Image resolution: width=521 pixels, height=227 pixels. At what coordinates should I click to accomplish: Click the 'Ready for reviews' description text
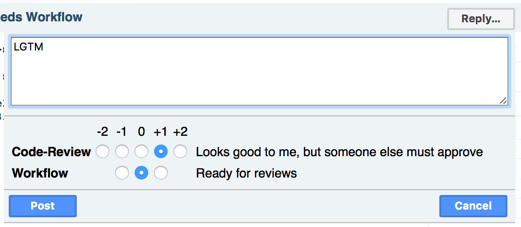(246, 173)
